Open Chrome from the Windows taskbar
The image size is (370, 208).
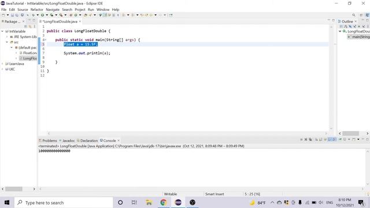[163, 202]
